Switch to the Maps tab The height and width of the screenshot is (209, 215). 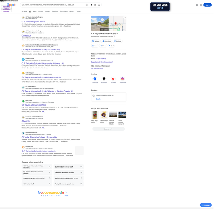coord(34,11)
